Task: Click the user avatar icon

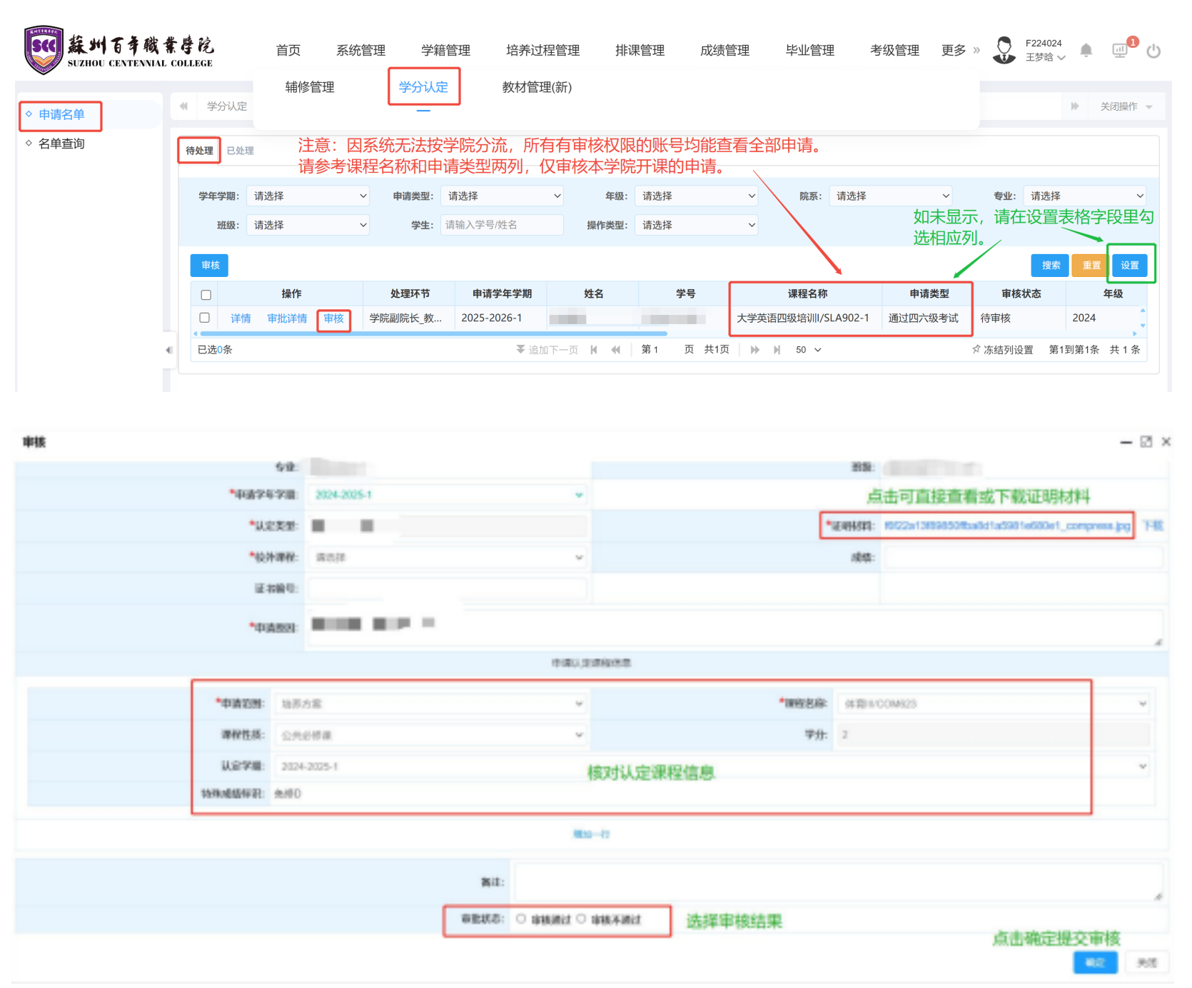Action: (1004, 50)
